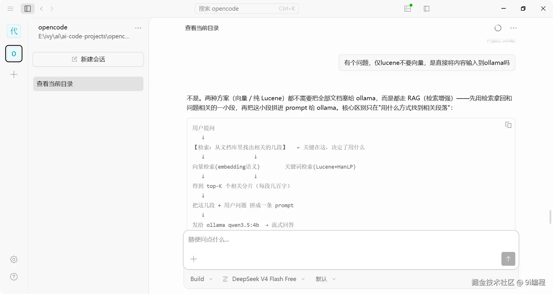The height and width of the screenshot is (294, 553).
Task: Click the loading spinner indicator in header
Action: tap(498, 28)
